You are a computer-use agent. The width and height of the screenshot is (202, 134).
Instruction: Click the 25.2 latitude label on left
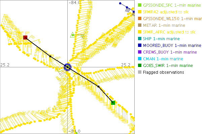coord(5,64)
